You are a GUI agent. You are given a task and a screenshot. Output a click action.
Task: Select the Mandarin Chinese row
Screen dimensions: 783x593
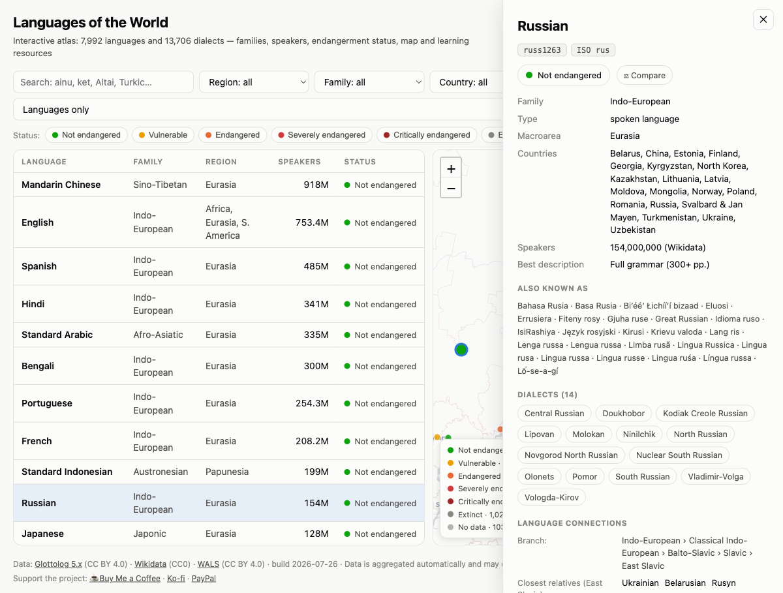[219, 185]
